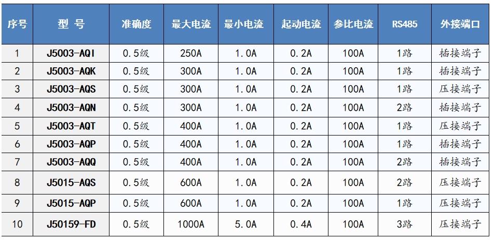This screenshot has height=240, width=494.
Task: Click 0.5级 in the J5003-AQI row
Action: 136,53
